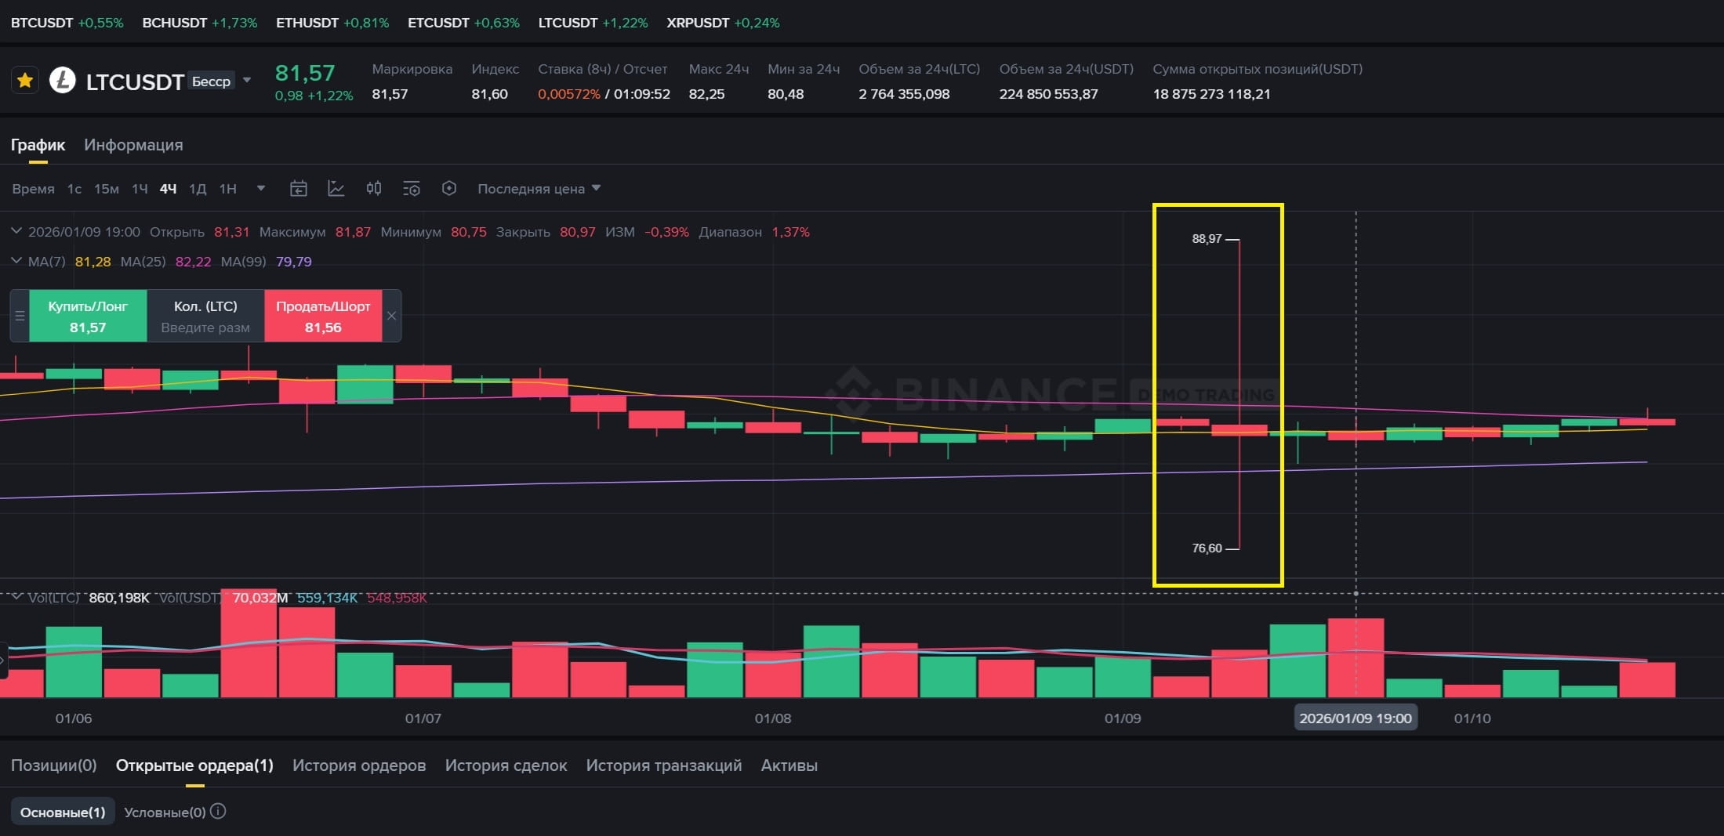The image size is (1724, 836).
Task: Collapse the Vol indicator row chevron
Action: point(16,597)
